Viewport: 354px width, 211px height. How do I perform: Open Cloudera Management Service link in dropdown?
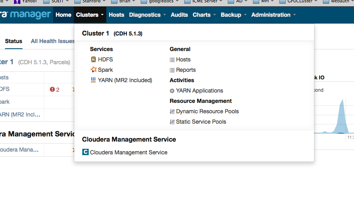129,152
